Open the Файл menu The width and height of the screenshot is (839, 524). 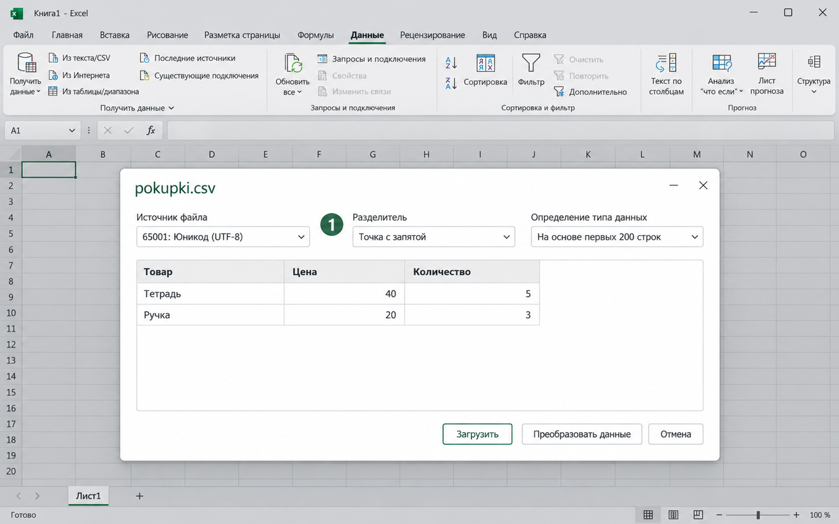tap(24, 35)
